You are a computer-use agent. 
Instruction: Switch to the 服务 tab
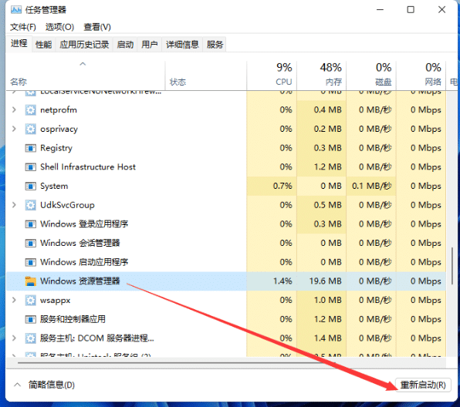coord(215,45)
